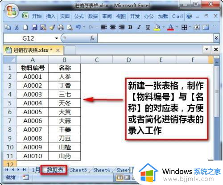
Task: Open the 加载 (Add-ins) ribbon tab
Action: [163, 16]
